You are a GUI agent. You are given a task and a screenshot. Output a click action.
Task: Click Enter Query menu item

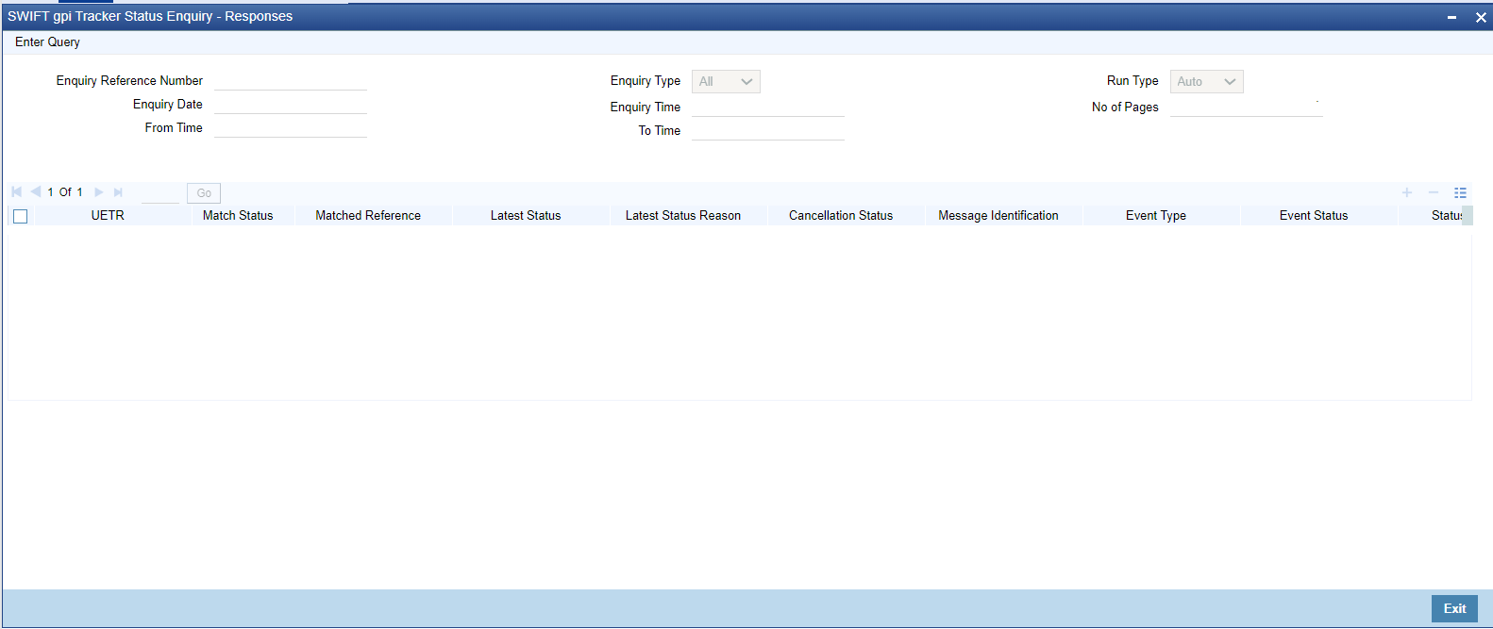pos(47,42)
